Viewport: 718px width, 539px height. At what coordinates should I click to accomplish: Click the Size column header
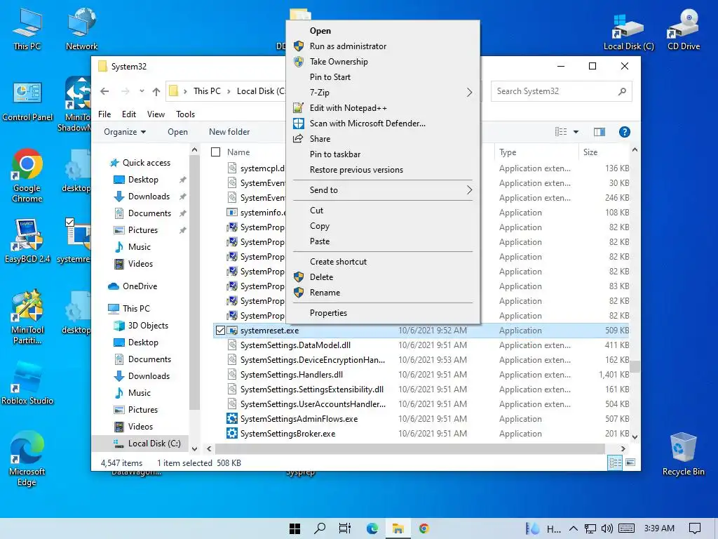click(590, 152)
